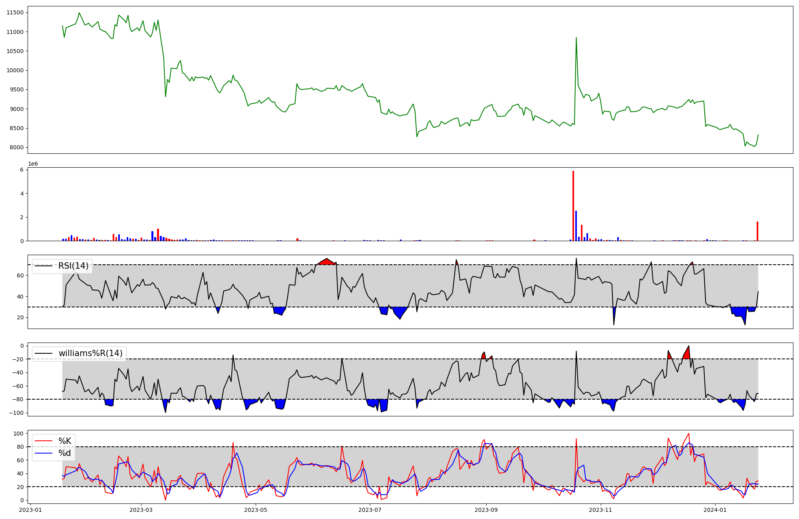Click the 2023-11 date axis label

(x=600, y=510)
